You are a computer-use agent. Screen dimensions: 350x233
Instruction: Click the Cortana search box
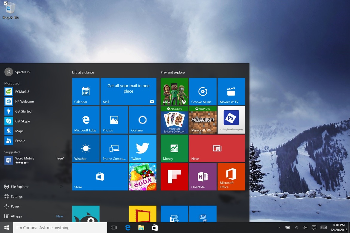tap(60, 227)
